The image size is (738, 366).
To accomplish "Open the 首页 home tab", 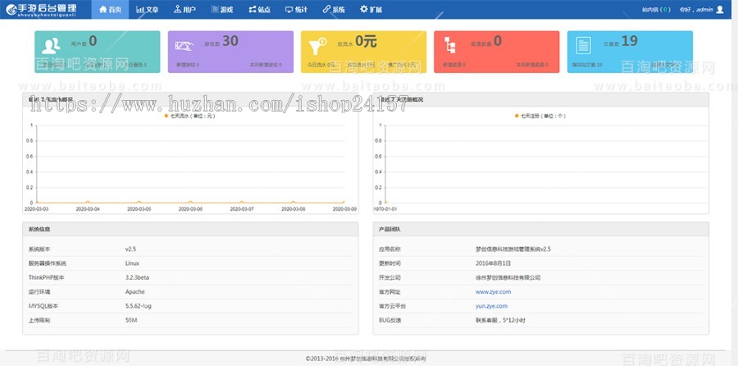I will (x=110, y=9).
